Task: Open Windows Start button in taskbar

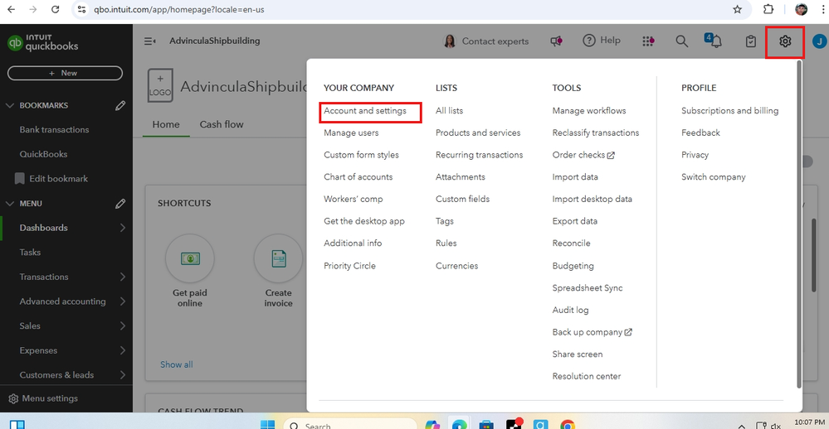Action: 267,425
